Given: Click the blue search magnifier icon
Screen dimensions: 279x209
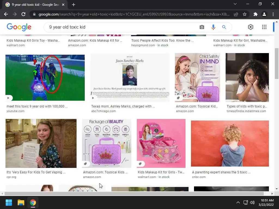Looking at the screenshot, I should pyautogui.click(x=224, y=27).
